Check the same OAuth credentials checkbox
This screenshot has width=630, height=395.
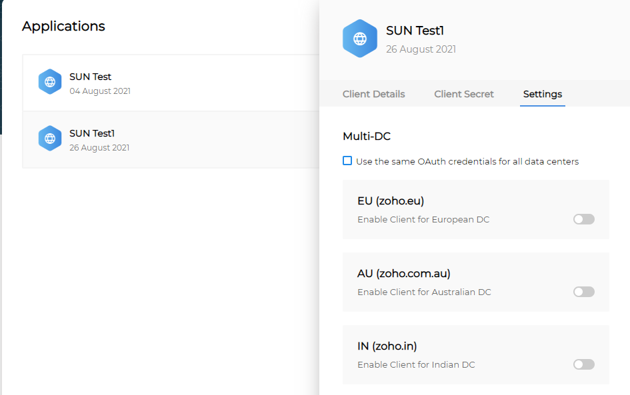coord(347,161)
